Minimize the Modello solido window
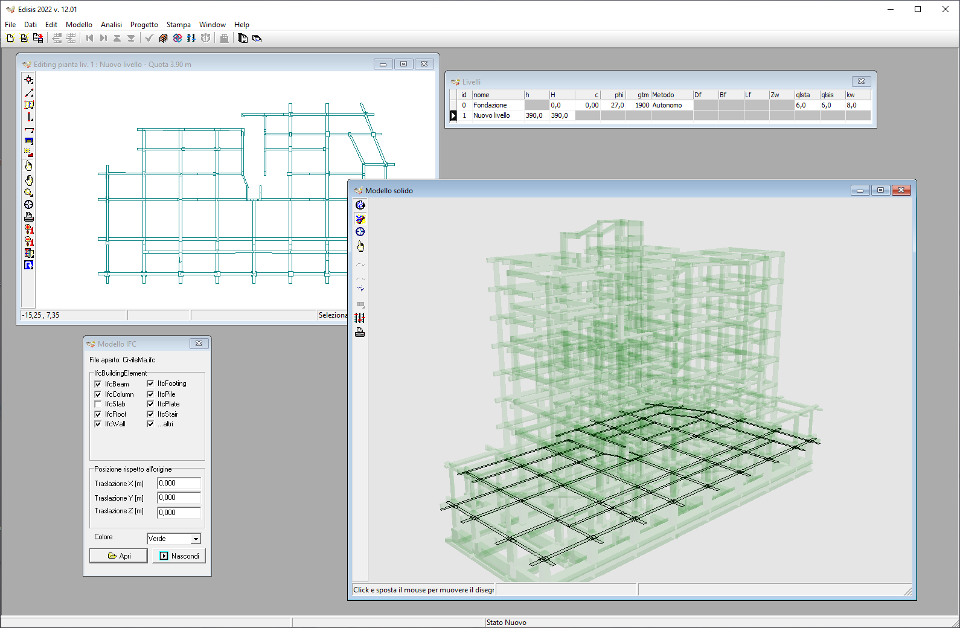960x628 pixels. [860, 190]
